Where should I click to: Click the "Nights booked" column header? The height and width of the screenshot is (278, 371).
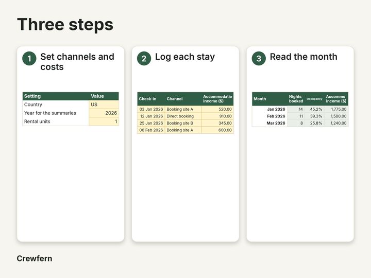(296, 99)
